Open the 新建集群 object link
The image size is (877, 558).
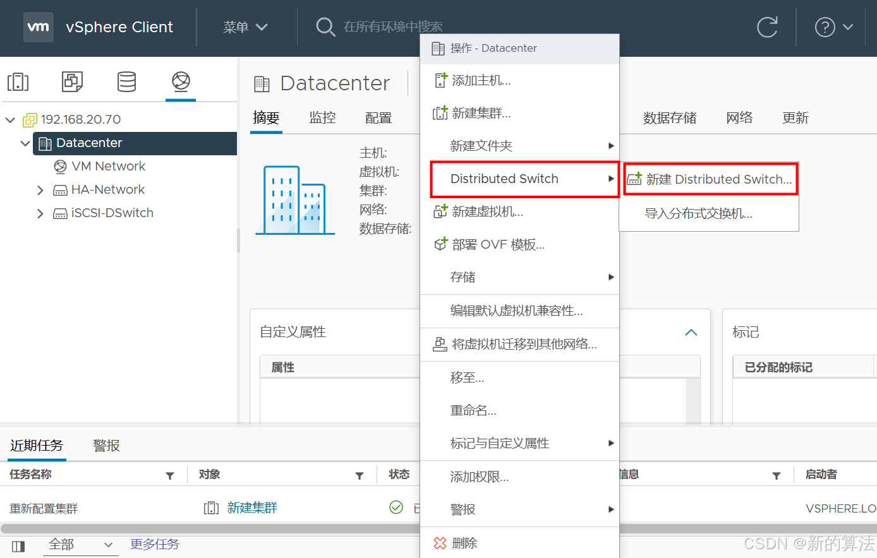[x=252, y=508]
